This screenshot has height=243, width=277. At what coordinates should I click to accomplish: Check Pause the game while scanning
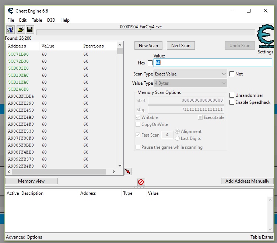pos(138,147)
